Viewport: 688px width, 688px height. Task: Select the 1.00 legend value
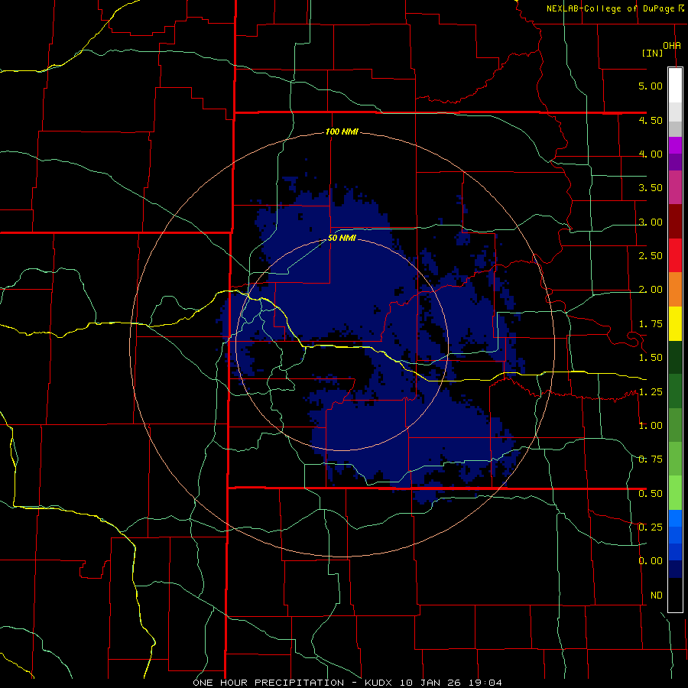pos(651,426)
